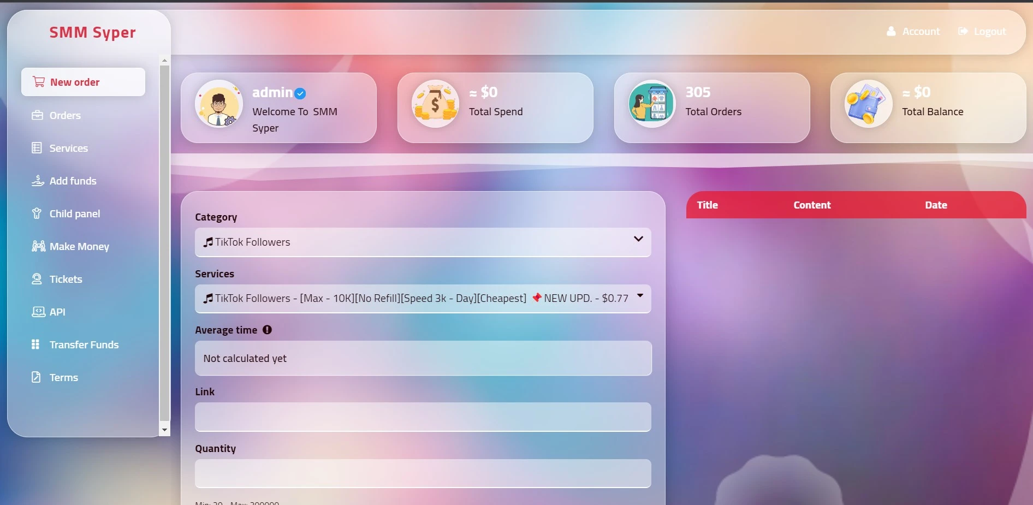The width and height of the screenshot is (1033, 505).
Task: Click the Account user icon
Action: [891, 32]
